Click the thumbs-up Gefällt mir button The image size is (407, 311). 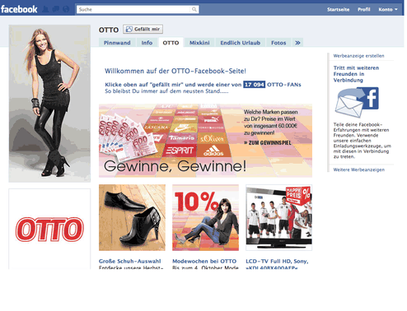pos(143,29)
